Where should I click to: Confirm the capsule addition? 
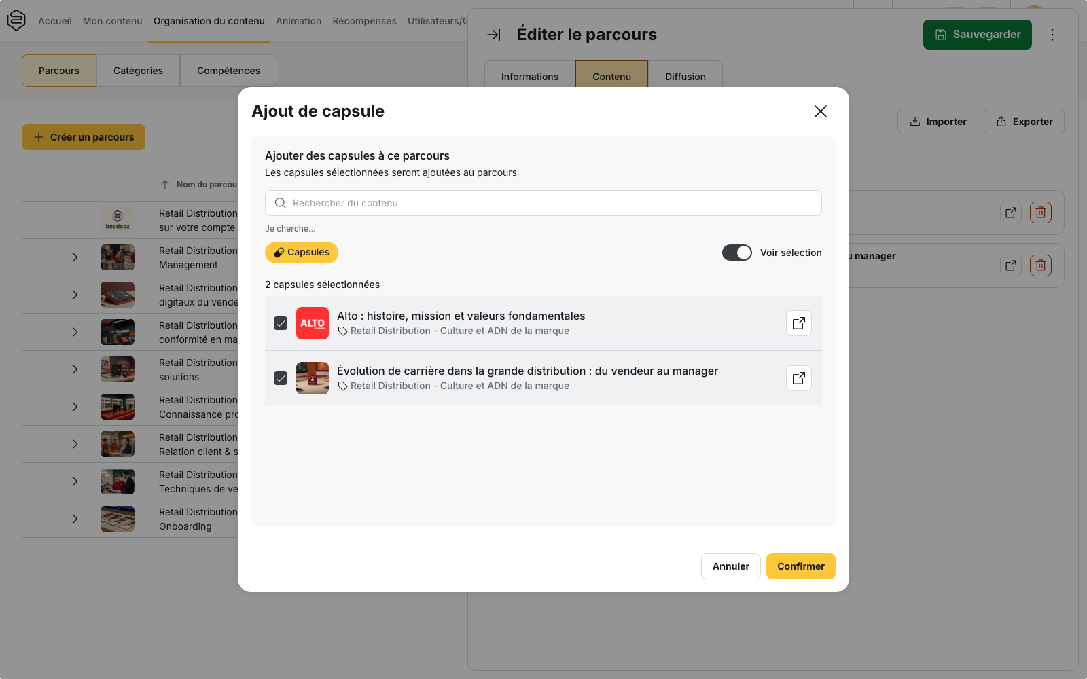click(801, 566)
